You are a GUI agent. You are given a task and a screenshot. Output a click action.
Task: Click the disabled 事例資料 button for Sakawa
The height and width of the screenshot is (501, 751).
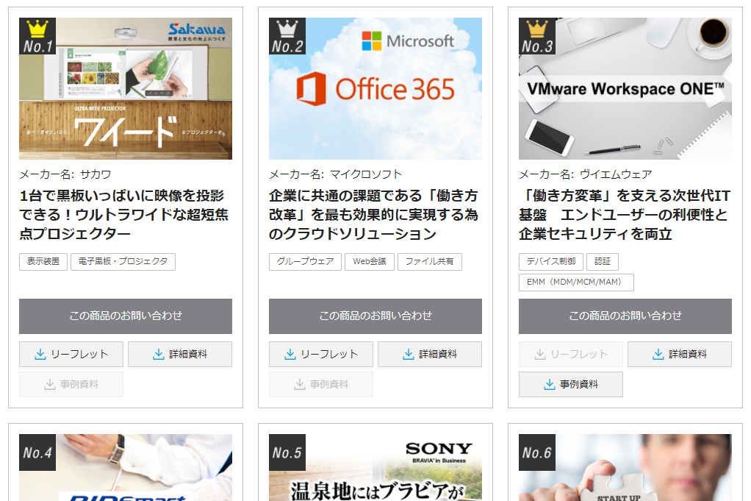tap(71, 385)
